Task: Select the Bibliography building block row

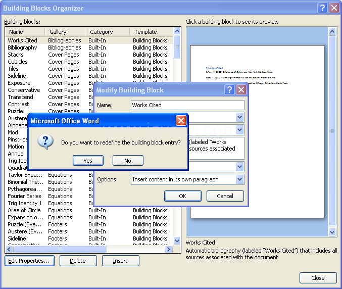Action: (89, 47)
